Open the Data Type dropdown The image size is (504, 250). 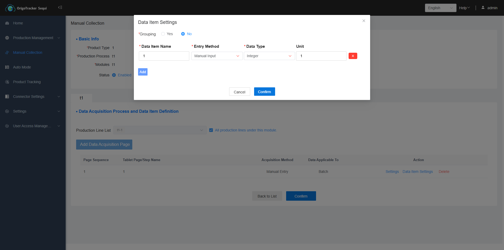269,56
